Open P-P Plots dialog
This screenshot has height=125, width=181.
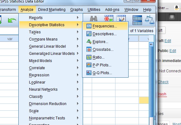tap(105, 65)
